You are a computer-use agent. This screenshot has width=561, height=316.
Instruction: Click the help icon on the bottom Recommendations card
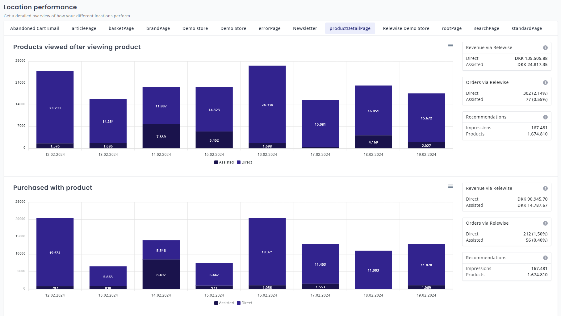pos(546,258)
